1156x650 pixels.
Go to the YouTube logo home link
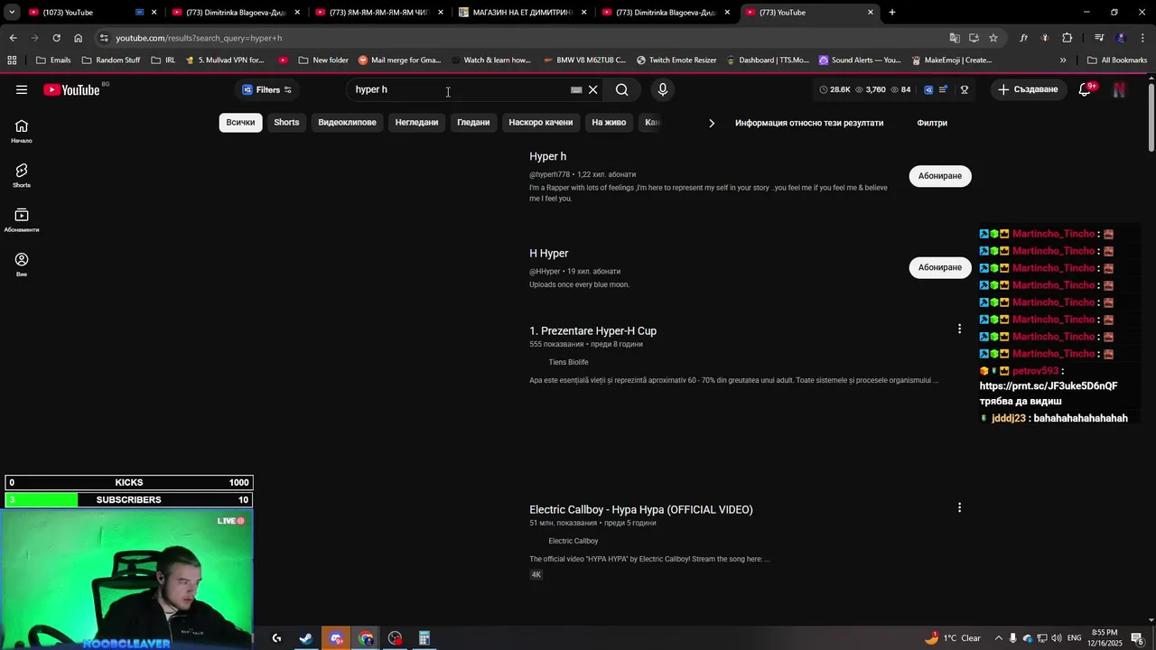(x=71, y=89)
